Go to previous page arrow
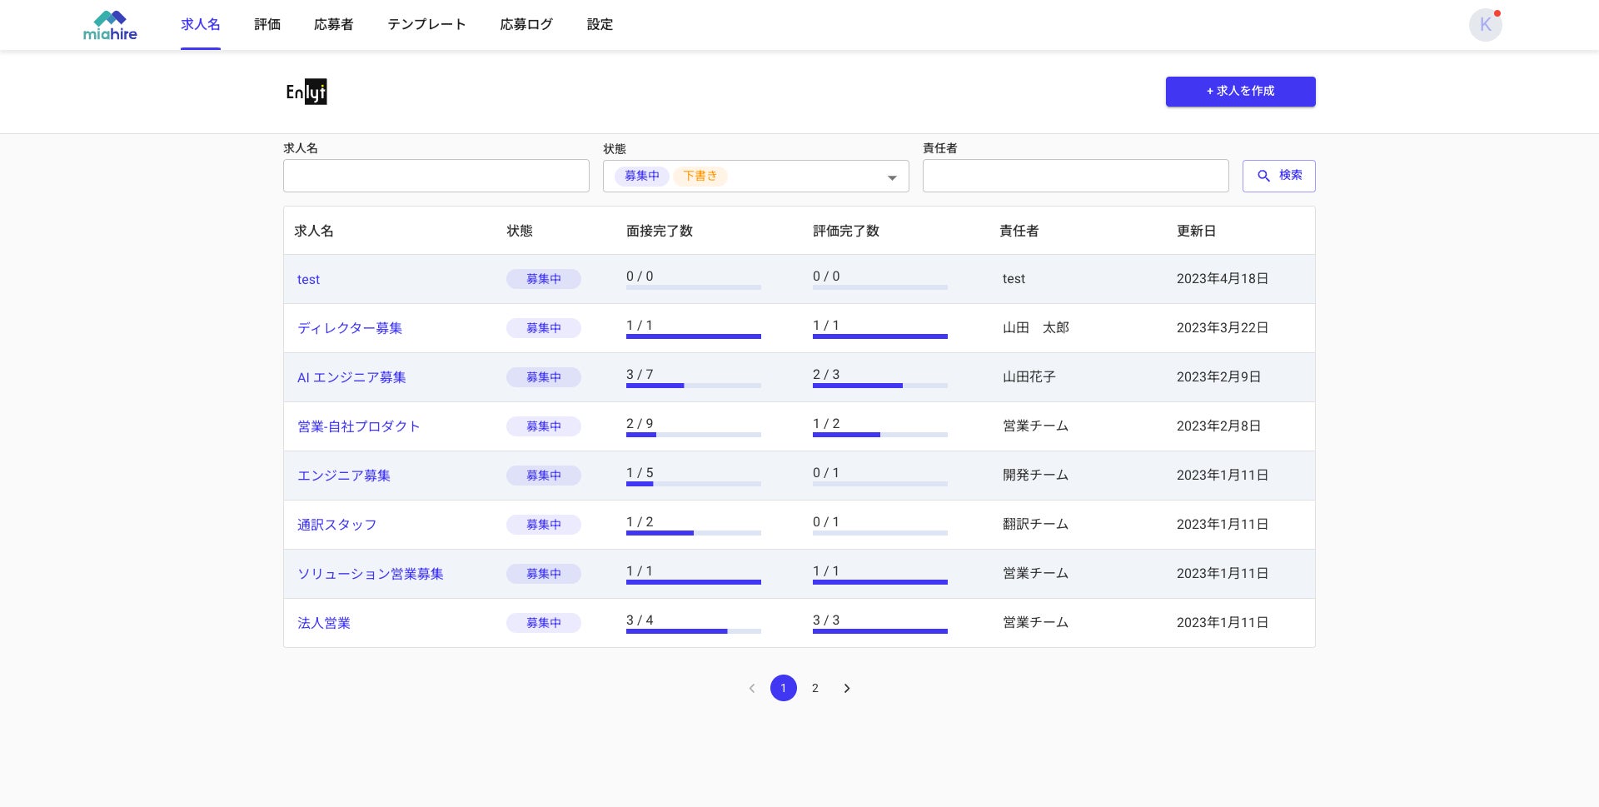Image resolution: width=1599 pixels, height=807 pixels. [752, 688]
